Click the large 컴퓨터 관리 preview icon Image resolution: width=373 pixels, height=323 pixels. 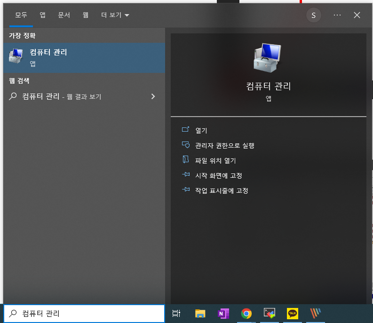(x=268, y=58)
